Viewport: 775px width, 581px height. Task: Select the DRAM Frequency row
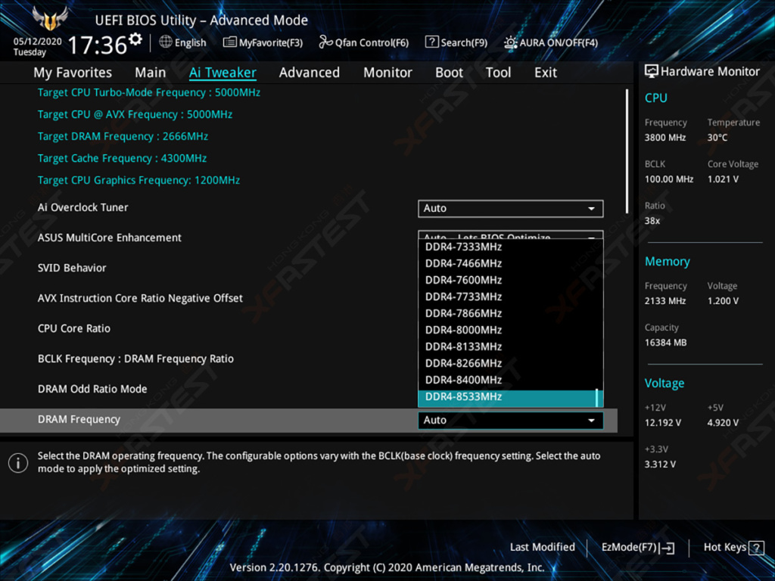(x=309, y=420)
